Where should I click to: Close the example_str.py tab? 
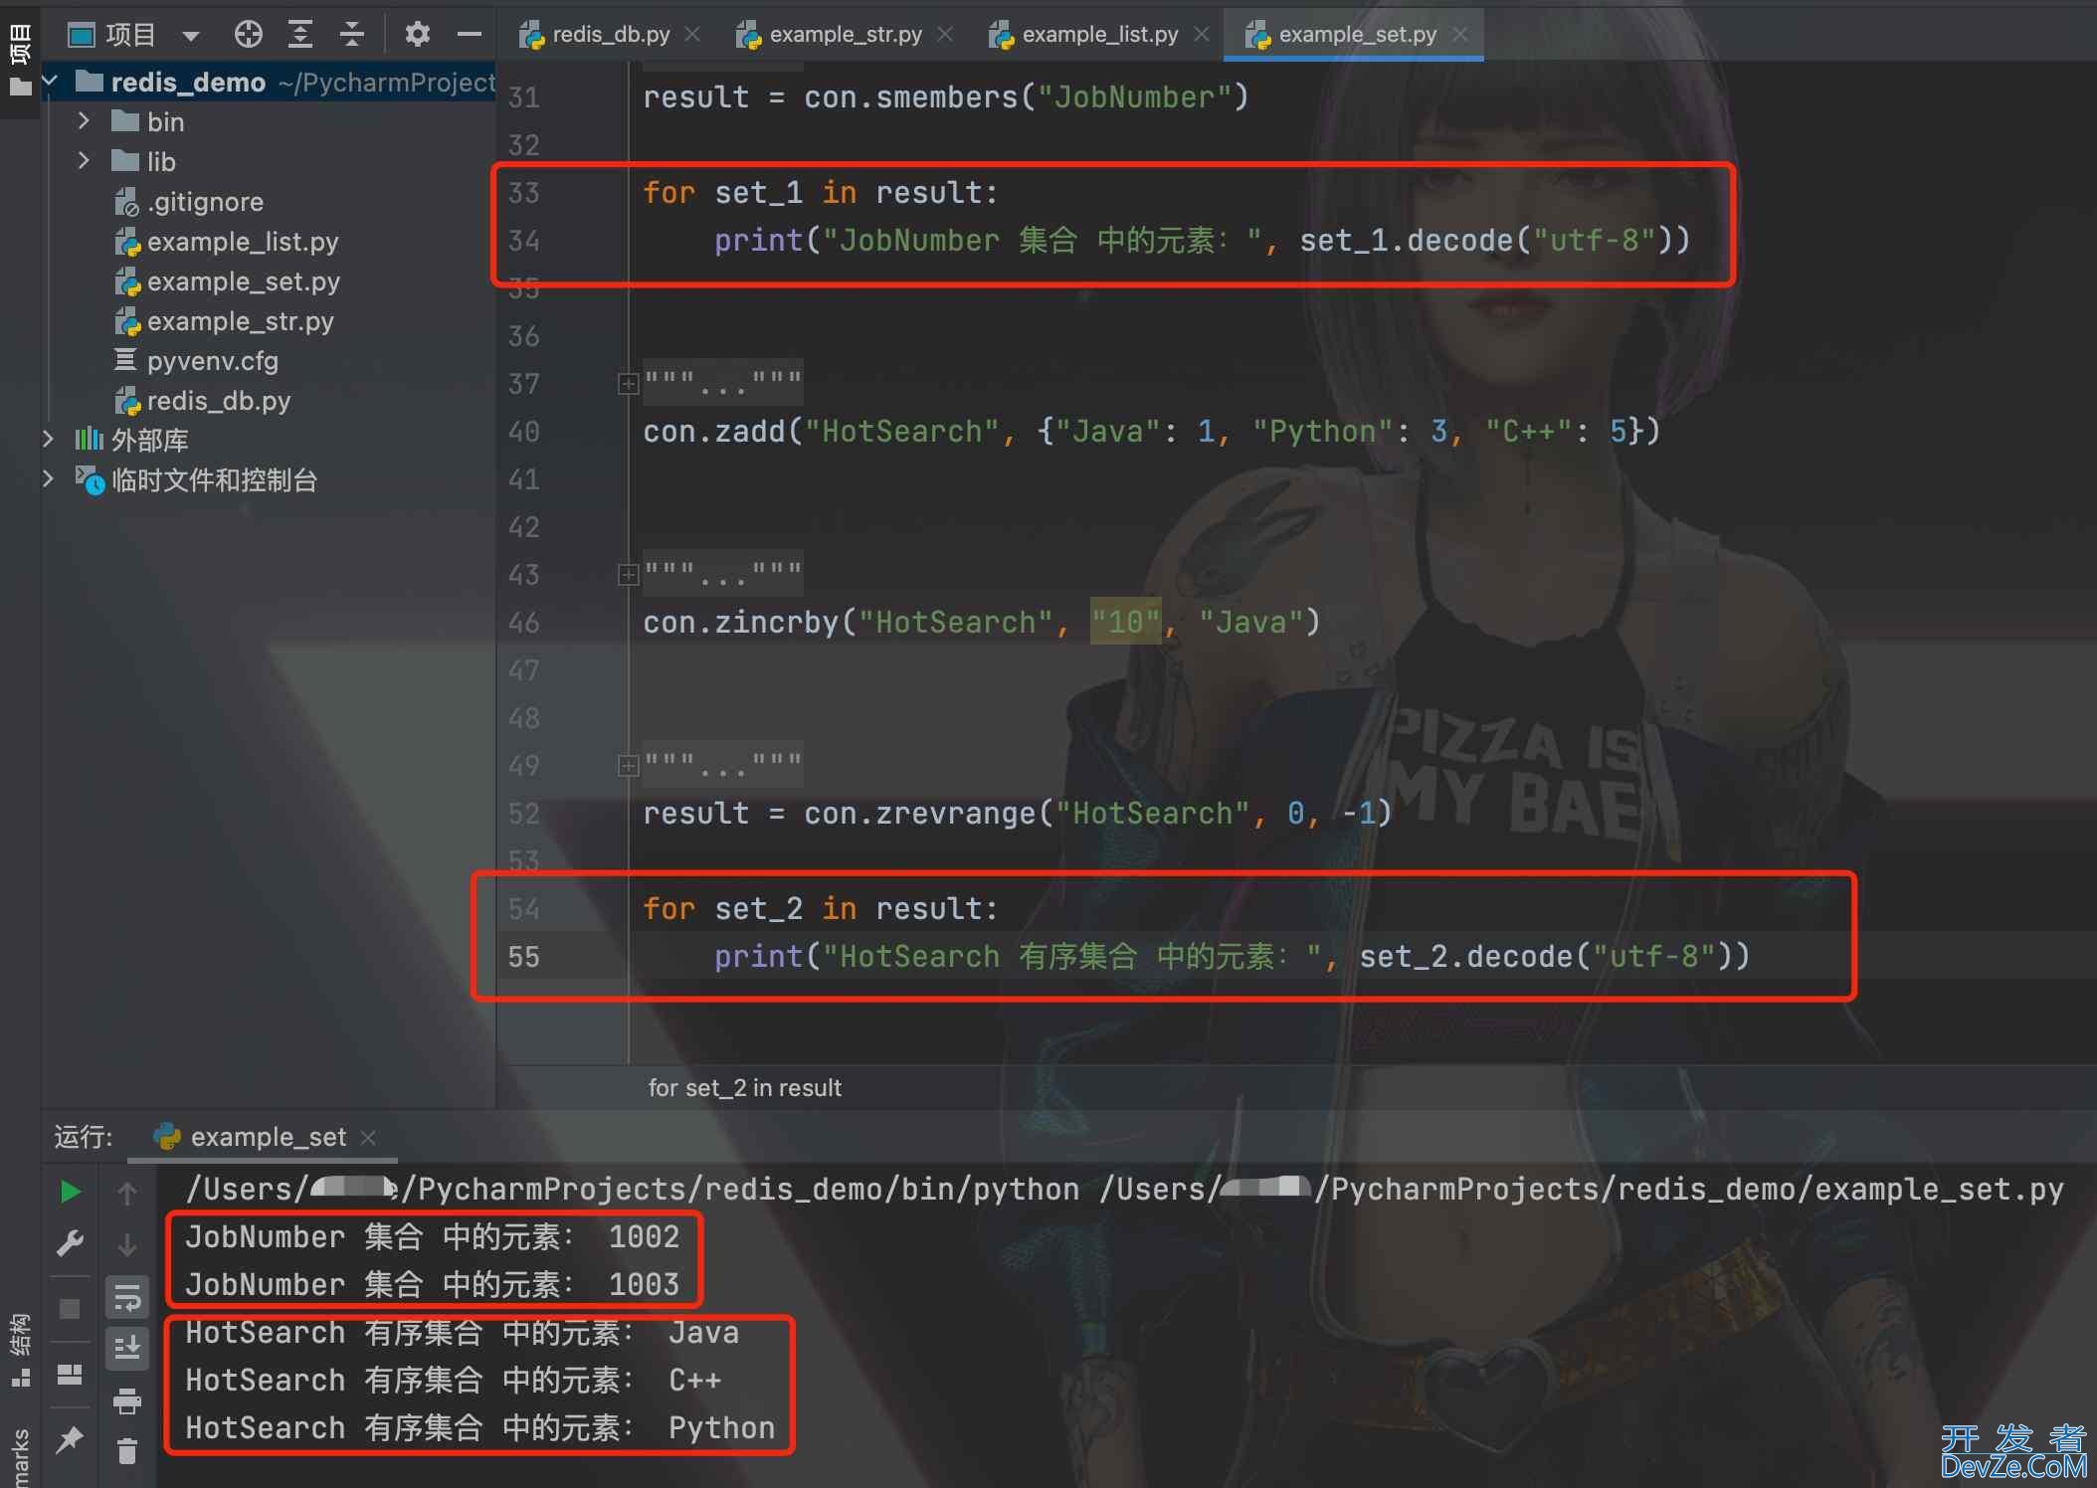pos(945,35)
